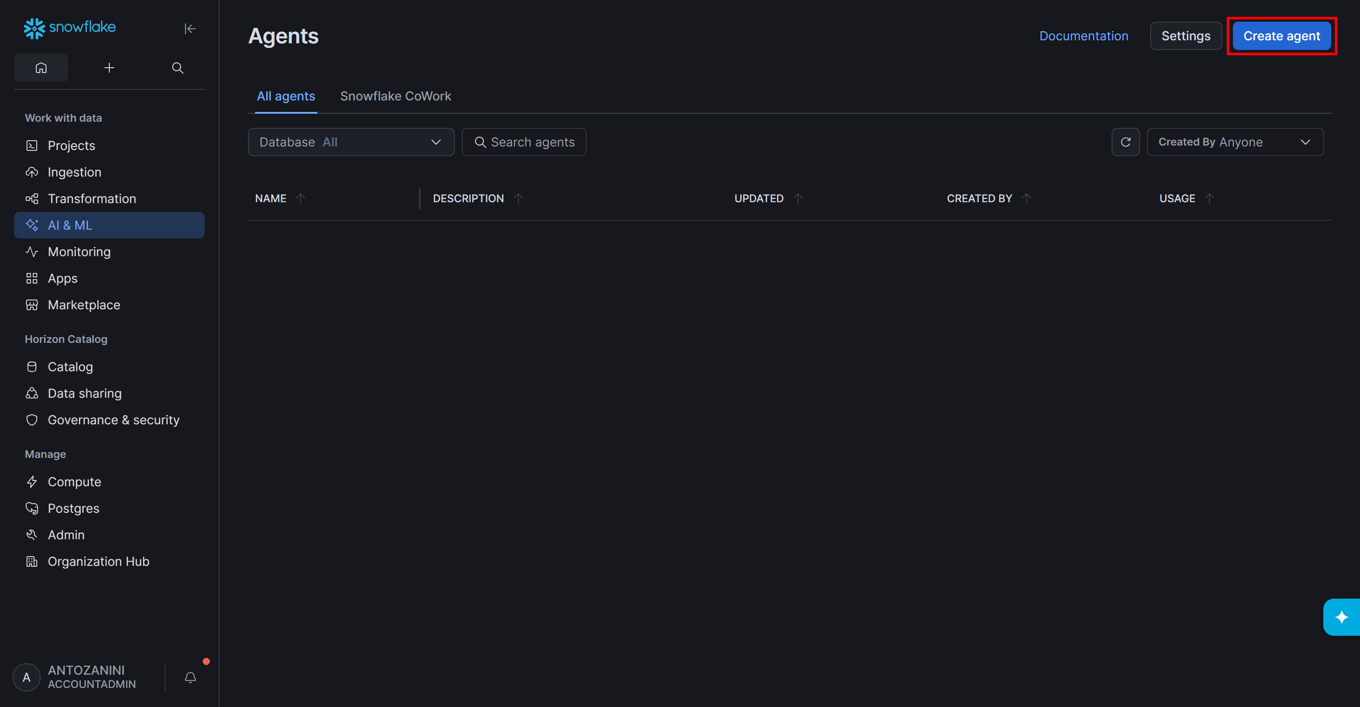Open Data sharing in the sidebar
This screenshot has height=707, width=1360.
coord(109,393)
